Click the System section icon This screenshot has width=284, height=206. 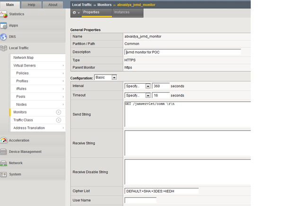click(4, 174)
